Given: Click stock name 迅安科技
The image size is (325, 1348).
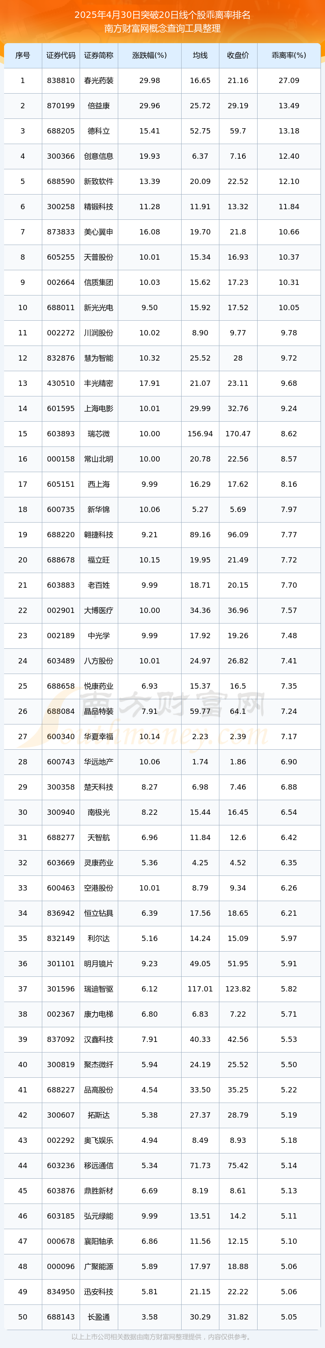Looking at the screenshot, I should 99,1291.
